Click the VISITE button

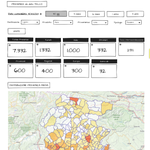17,31
